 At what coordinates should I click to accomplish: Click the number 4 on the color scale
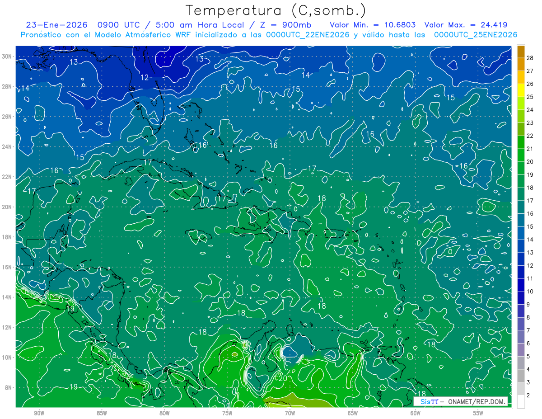click(x=528, y=369)
